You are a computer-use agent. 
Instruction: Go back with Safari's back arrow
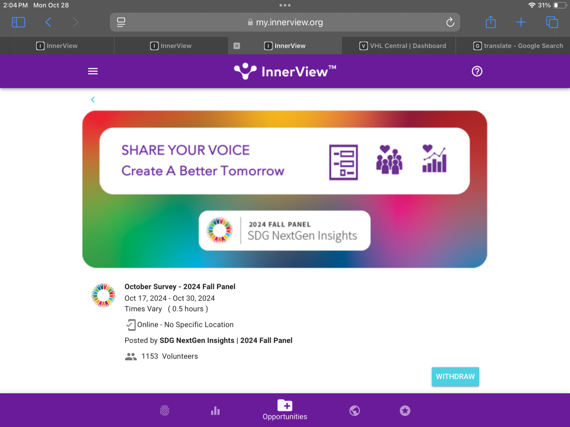pos(48,22)
